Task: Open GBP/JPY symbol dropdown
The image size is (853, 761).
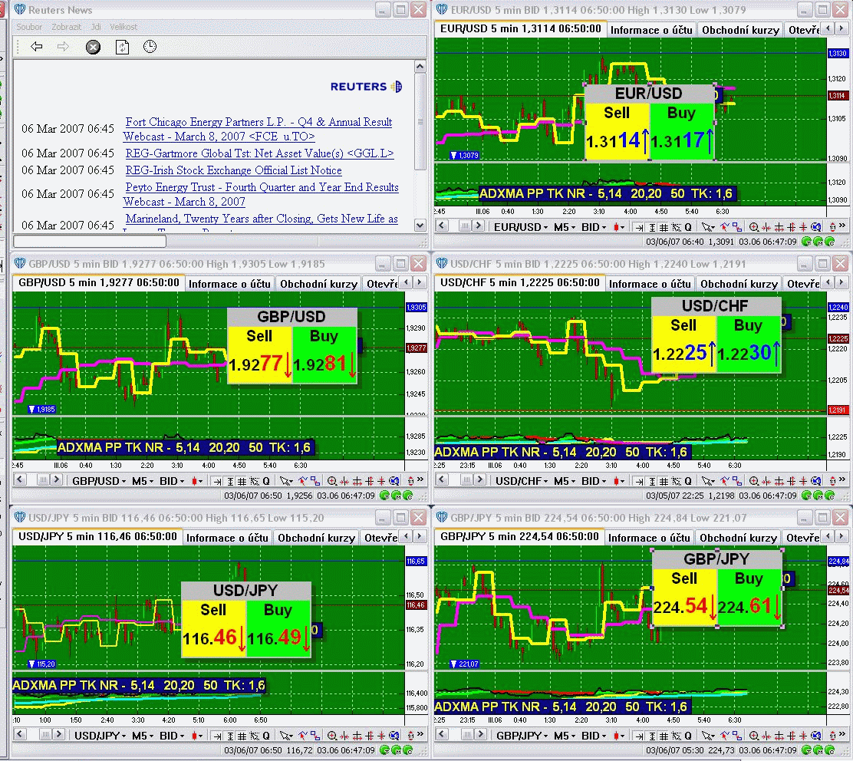Action: 522,736
